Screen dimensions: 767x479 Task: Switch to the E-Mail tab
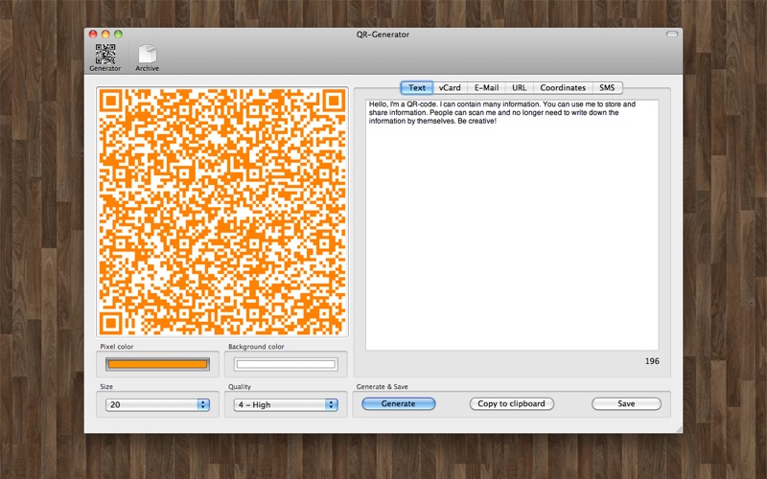486,88
